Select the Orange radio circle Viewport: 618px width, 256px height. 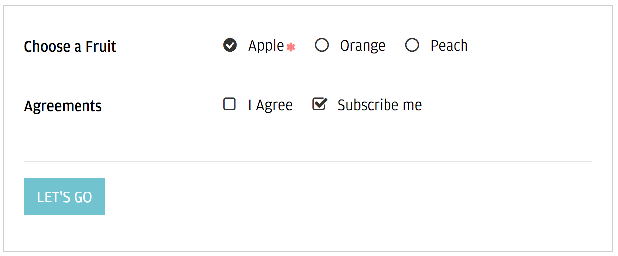[x=322, y=45]
